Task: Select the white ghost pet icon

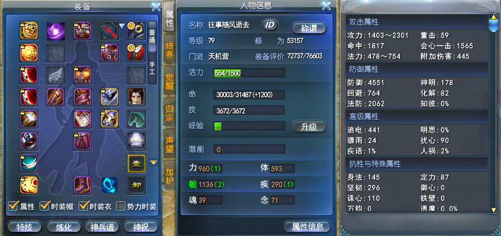Action: click(x=136, y=141)
